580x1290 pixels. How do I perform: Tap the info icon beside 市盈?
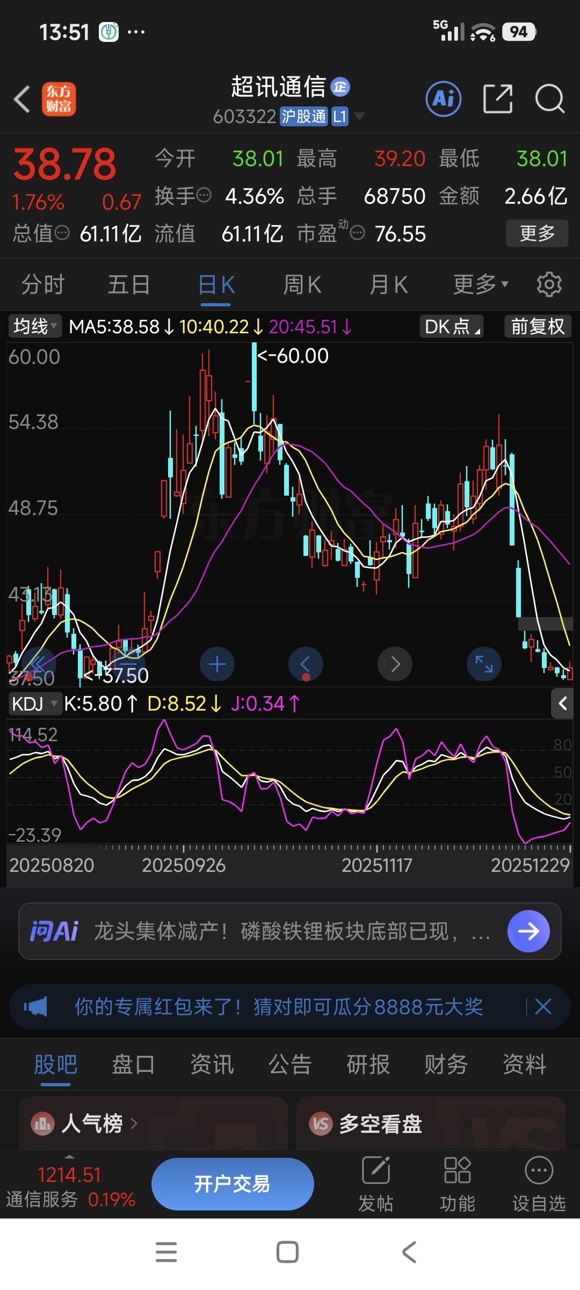click(x=358, y=233)
